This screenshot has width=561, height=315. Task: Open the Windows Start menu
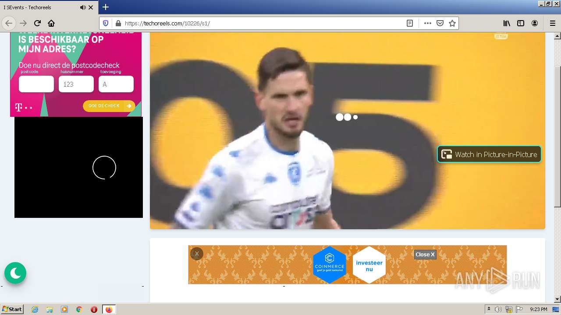pos(12,309)
